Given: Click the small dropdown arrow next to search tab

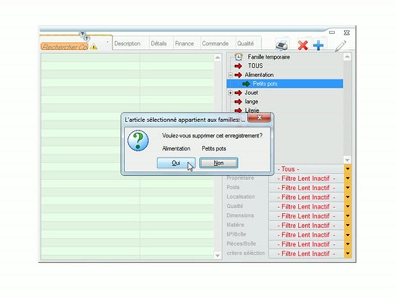Looking at the screenshot, I should click(x=108, y=42).
